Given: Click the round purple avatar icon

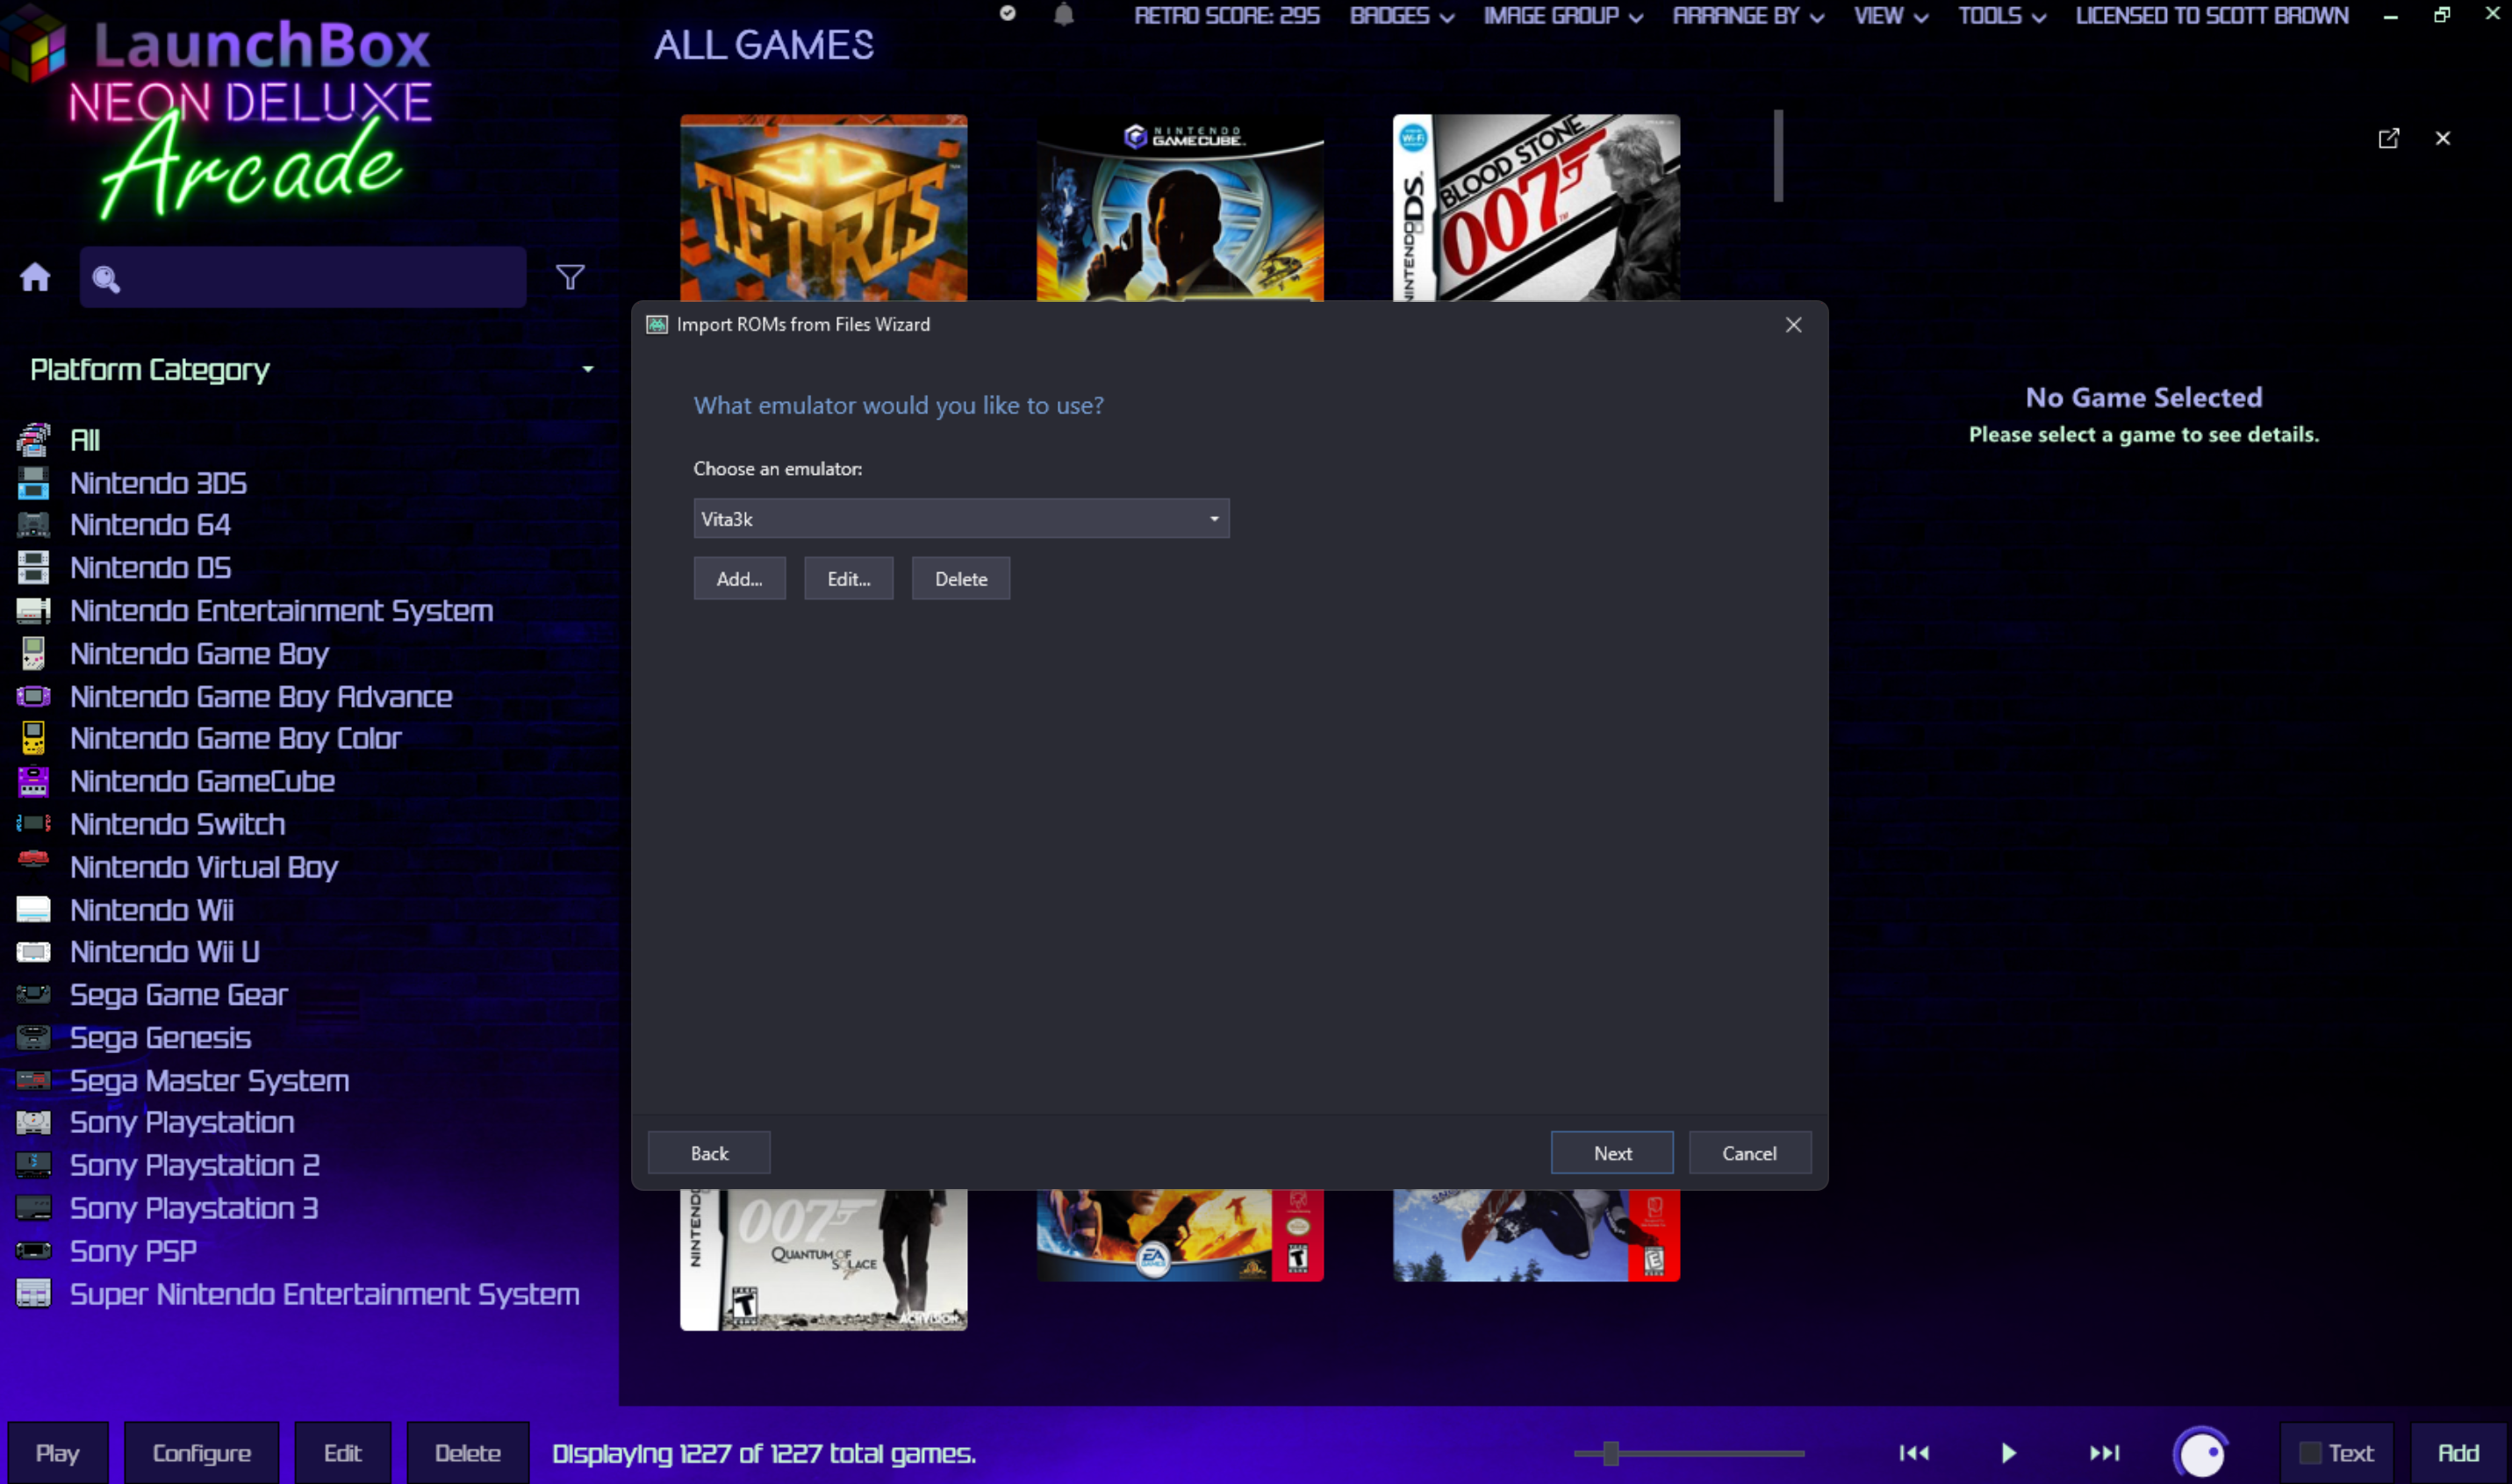Looking at the screenshot, I should click(2201, 1453).
